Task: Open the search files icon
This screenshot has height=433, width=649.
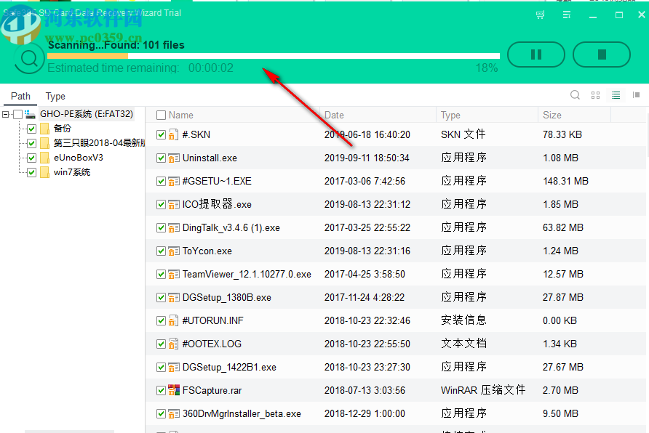Action: pos(575,94)
